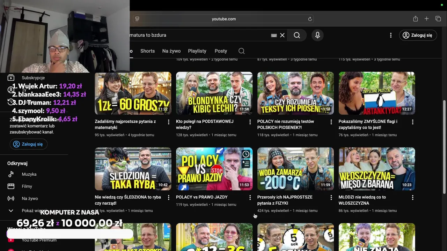
Task: Switch to the Na żywo channel tab
Action: click(171, 51)
